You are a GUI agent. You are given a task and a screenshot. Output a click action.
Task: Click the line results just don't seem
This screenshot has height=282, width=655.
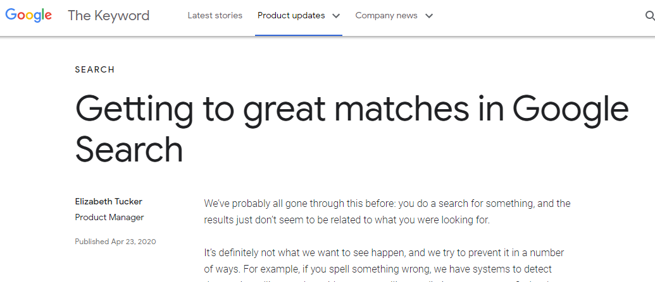pos(346,220)
